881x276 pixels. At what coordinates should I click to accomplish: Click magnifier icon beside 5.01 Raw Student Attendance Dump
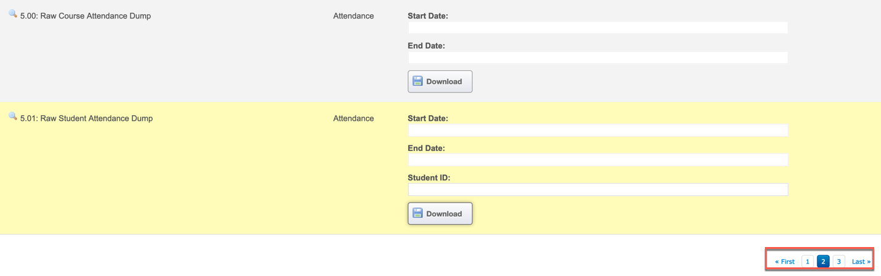[12, 116]
